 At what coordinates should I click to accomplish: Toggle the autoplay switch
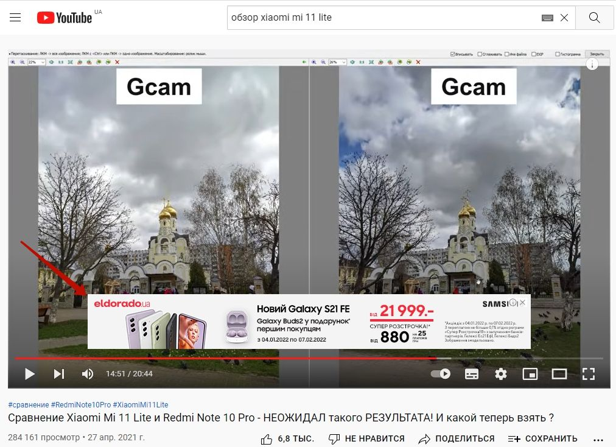point(441,373)
